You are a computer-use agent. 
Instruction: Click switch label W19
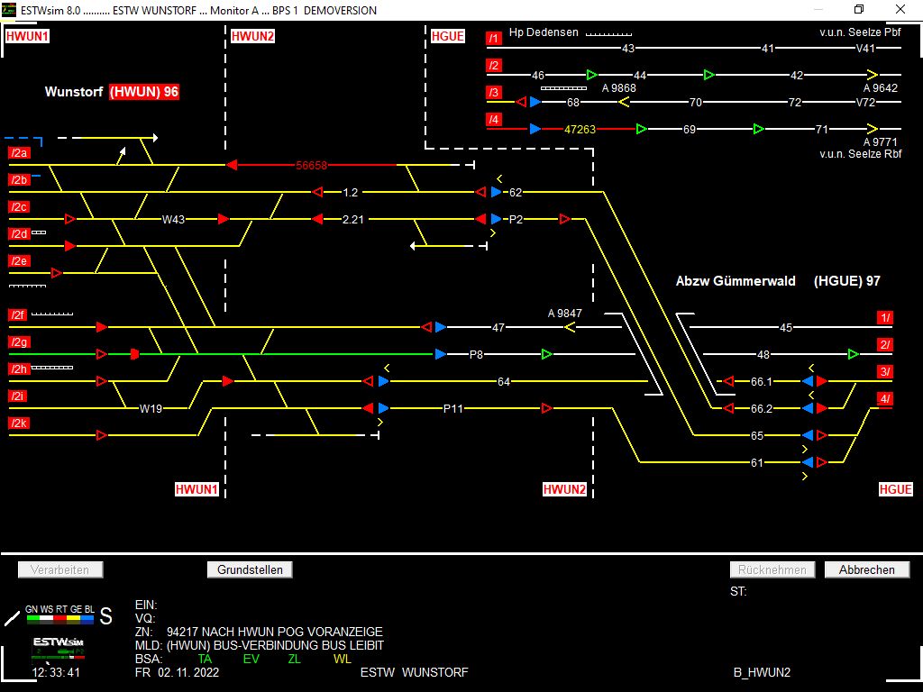[x=151, y=408]
